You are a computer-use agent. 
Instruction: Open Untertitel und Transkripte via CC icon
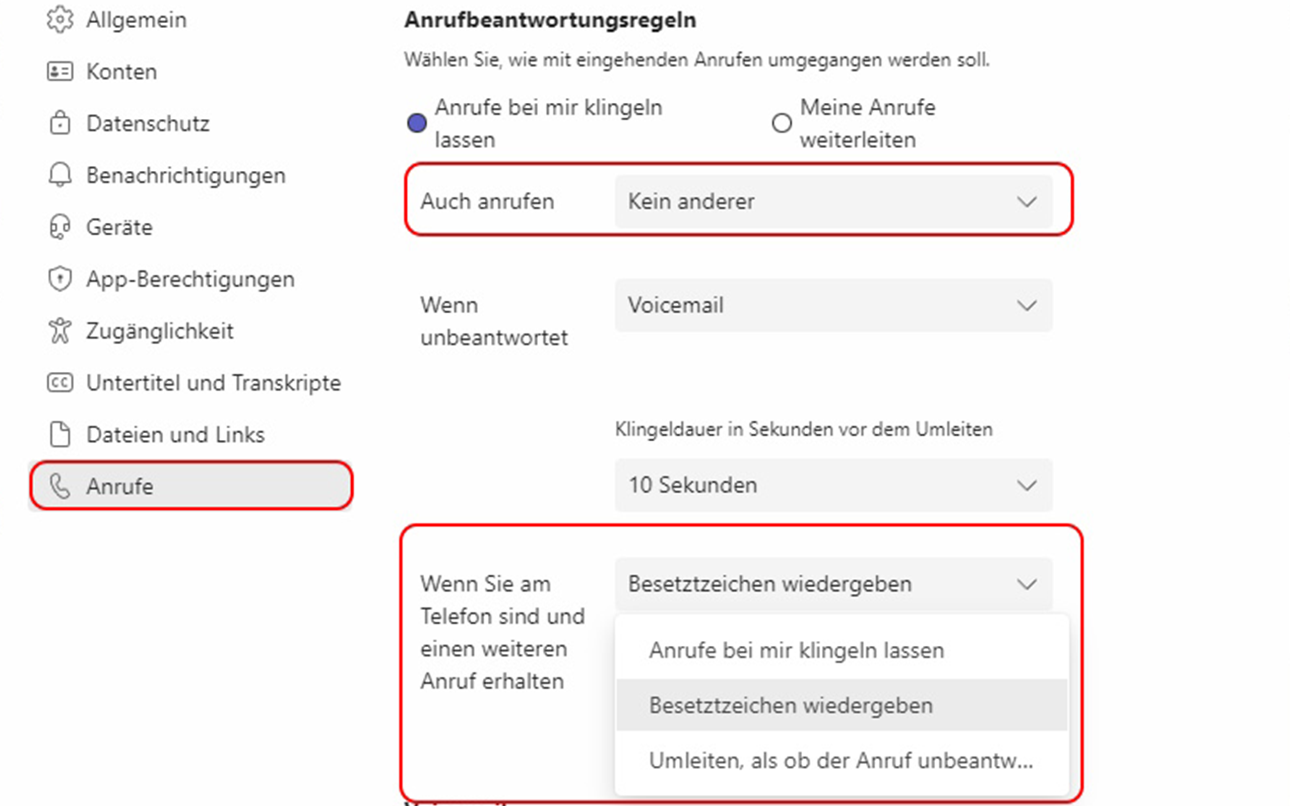pos(60,383)
